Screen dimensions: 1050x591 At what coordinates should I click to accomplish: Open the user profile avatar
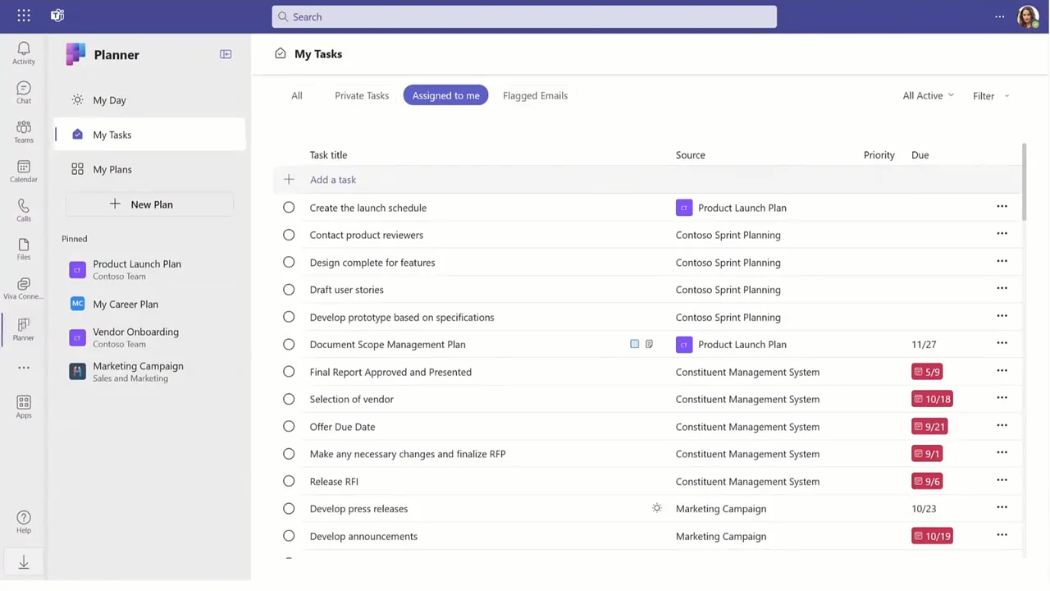(1028, 16)
